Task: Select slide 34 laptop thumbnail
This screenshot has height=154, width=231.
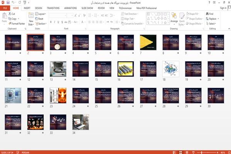Action: coord(81,122)
